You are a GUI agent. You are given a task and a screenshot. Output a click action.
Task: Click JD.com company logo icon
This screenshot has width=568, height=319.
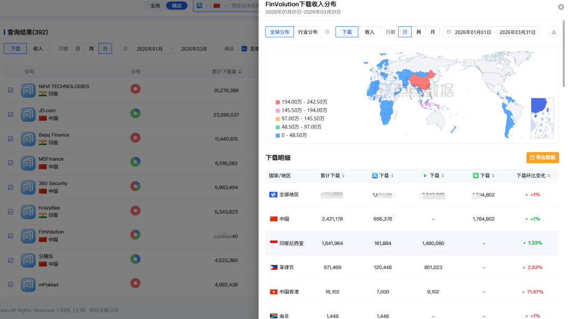28,114
